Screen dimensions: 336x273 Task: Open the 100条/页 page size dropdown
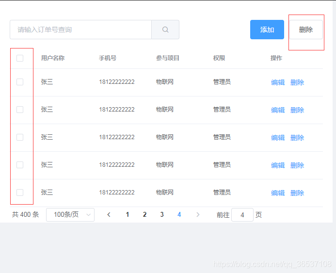pyautogui.click(x=70, y=214)
